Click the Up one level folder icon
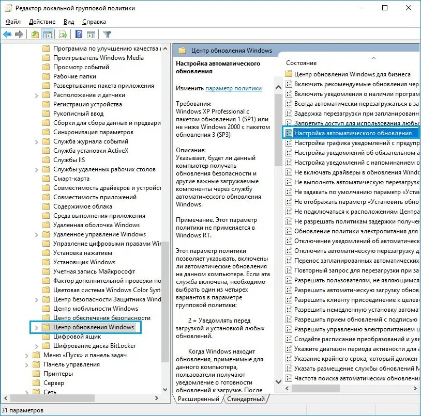Screen dimensions: 421x416 (x=35, y=34)
